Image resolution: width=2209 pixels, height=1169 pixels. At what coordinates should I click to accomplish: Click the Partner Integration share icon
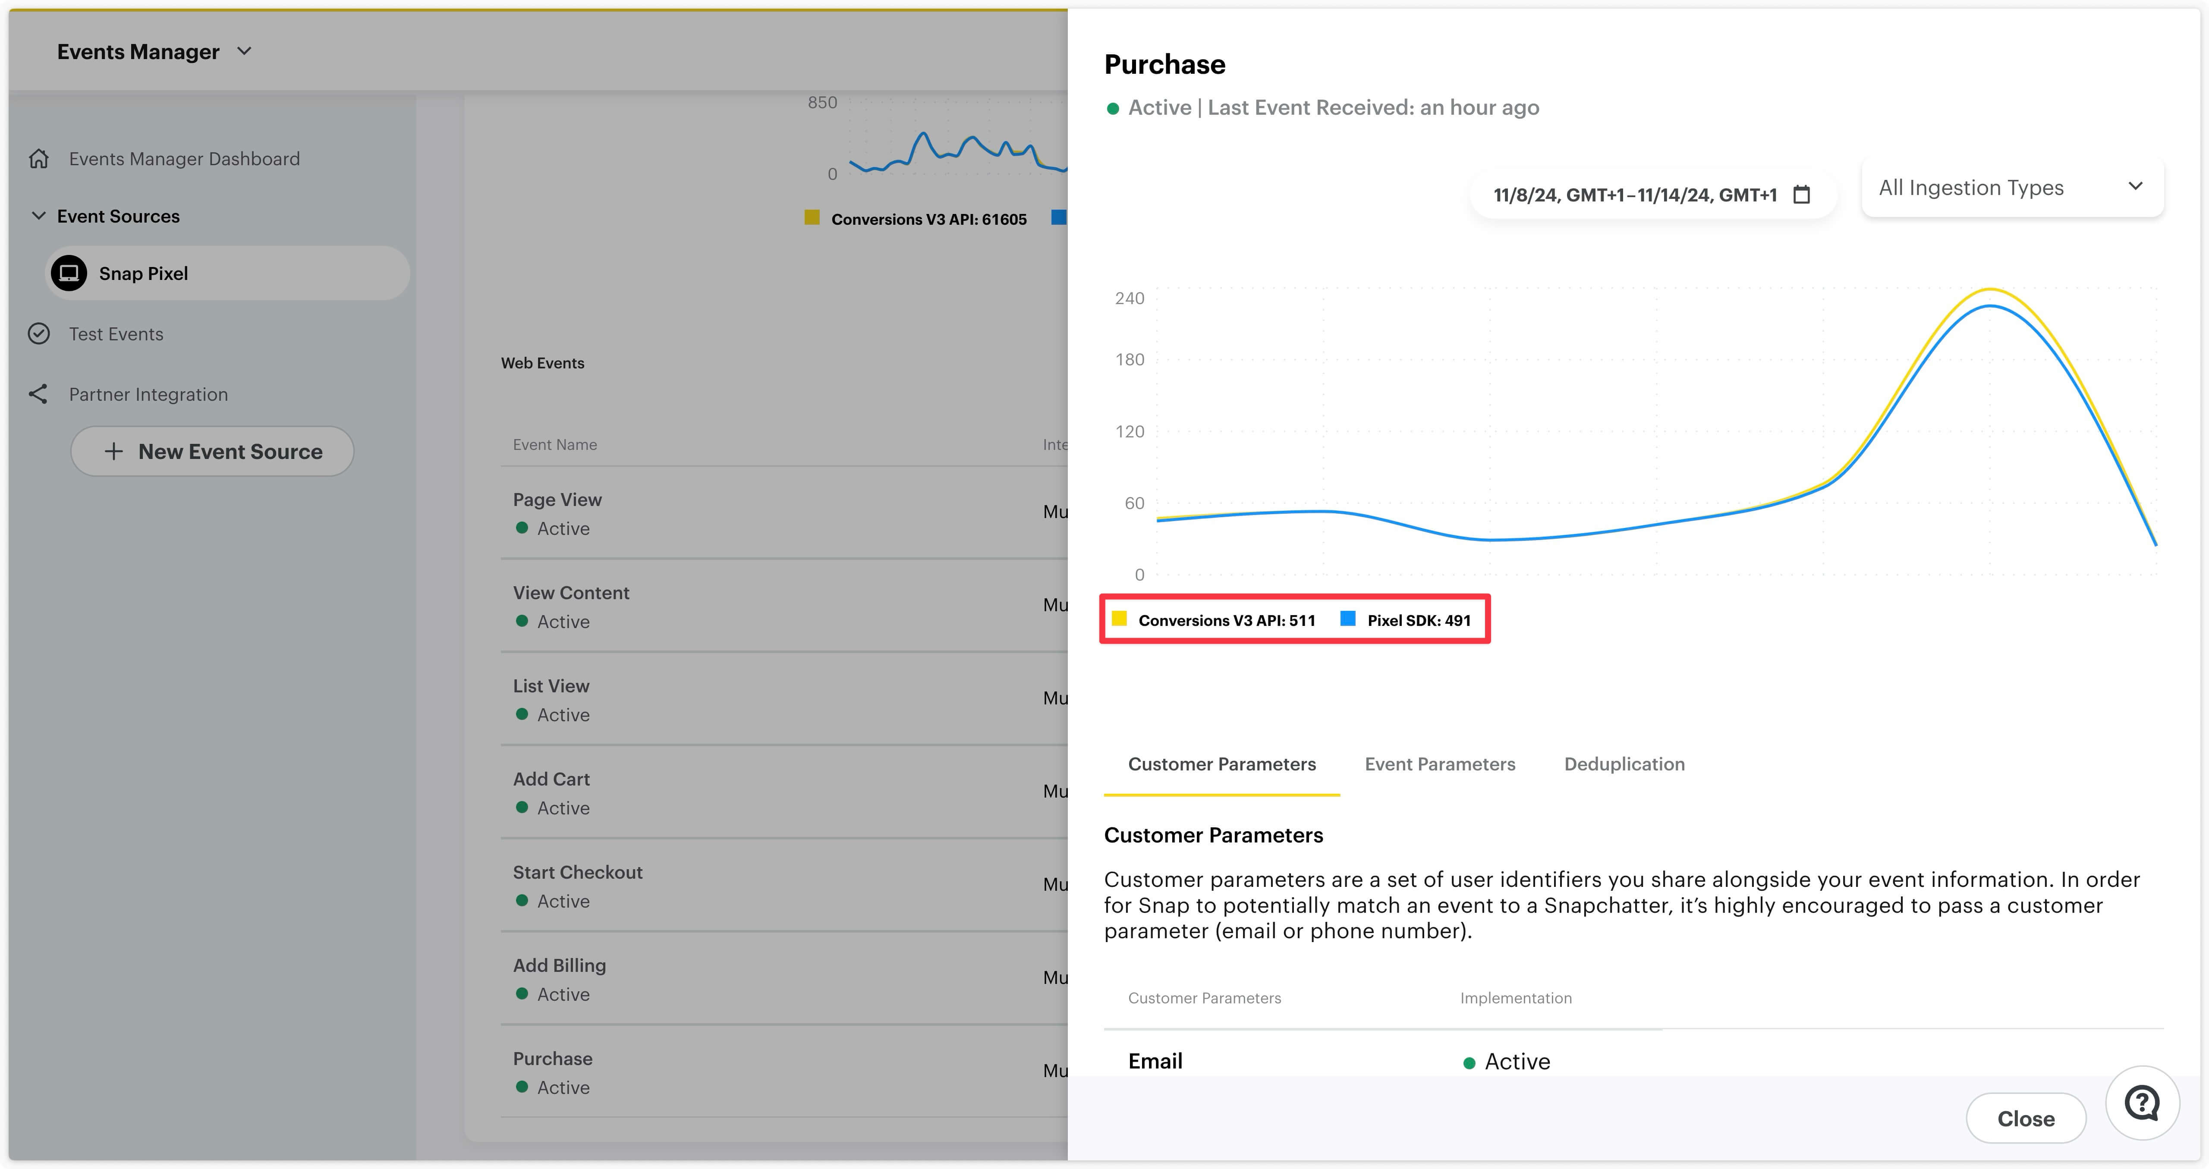[x=38, y=394]
